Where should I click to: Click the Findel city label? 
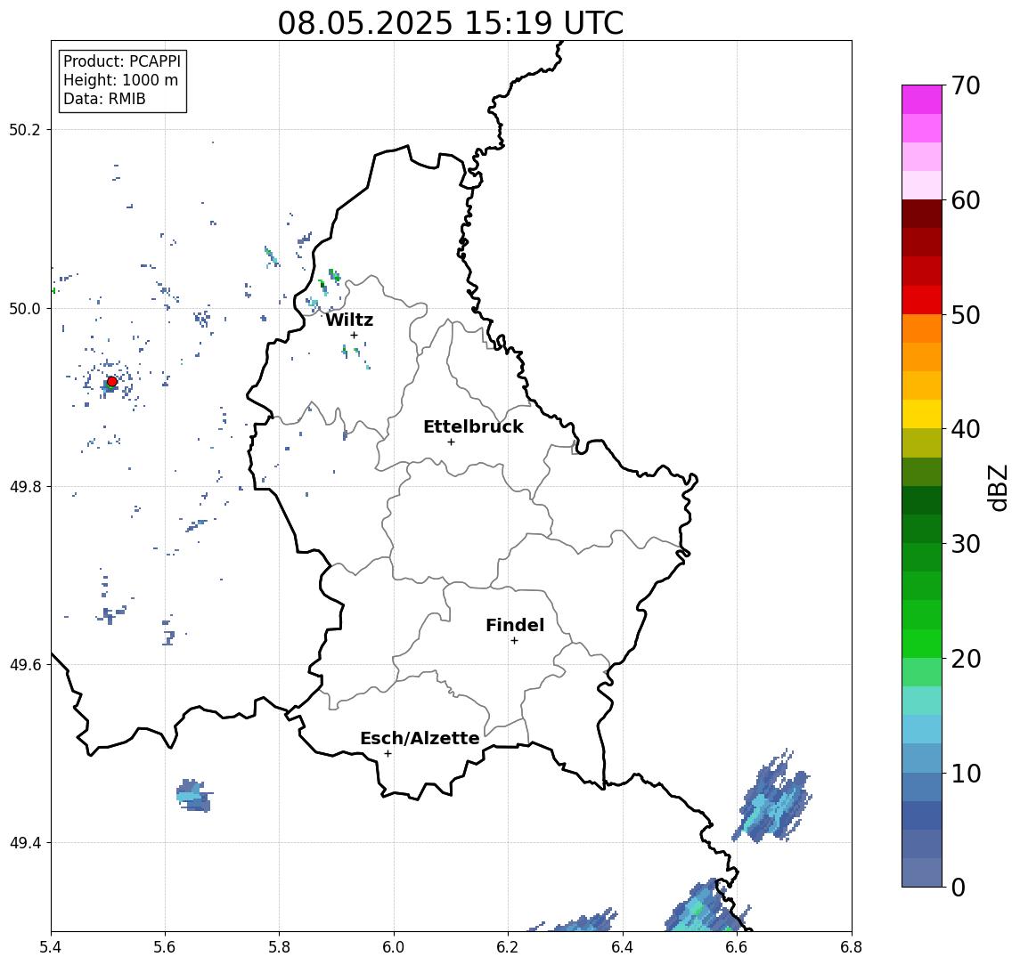[x=515, y=625]
